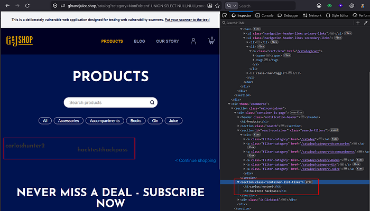Pick a page color with the eyedropper
370x211 pixels.
click(366, 23)
